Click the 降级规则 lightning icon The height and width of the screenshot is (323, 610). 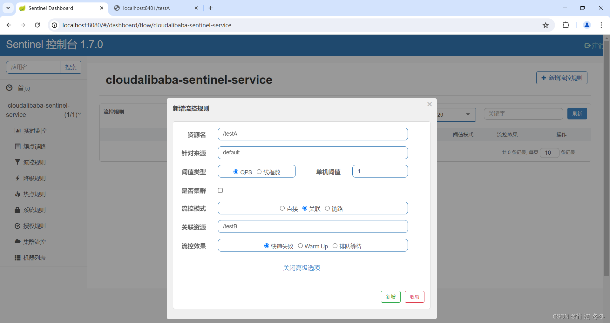(18, 178)
